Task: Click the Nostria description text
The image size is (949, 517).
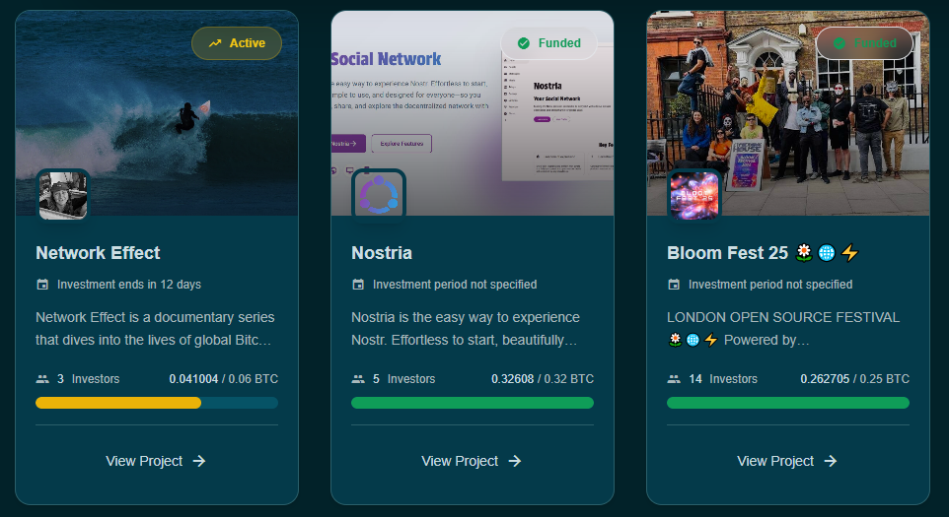Action: click(x=466, y=329)
